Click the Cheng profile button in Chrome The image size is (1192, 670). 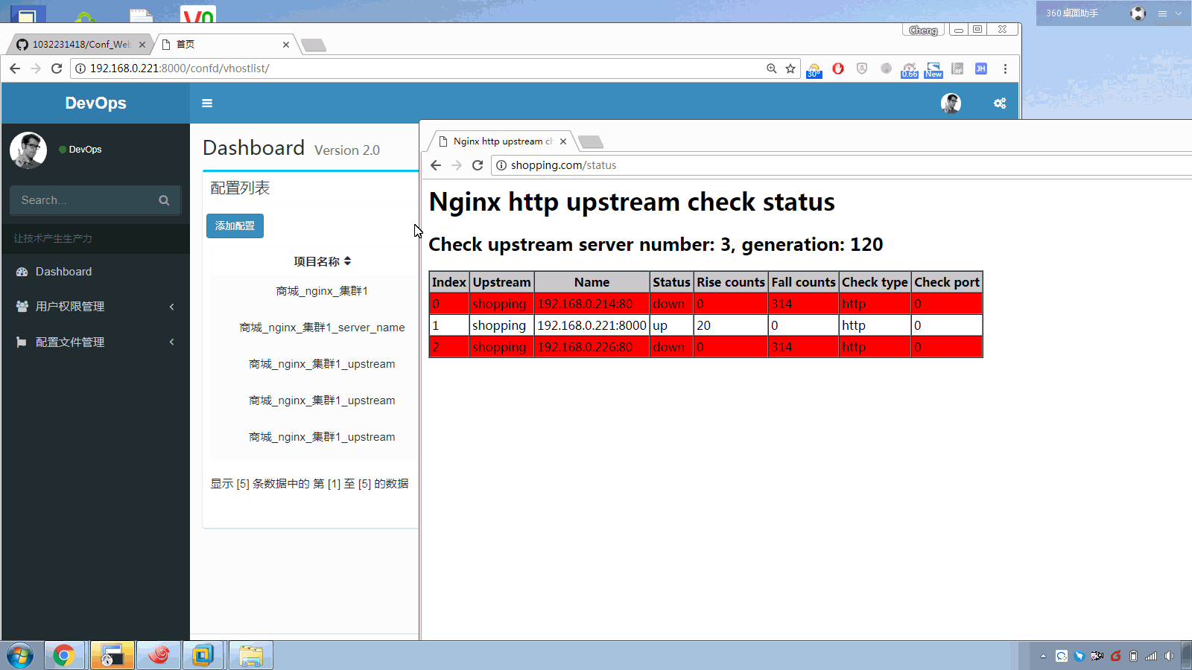click(924, 30)
